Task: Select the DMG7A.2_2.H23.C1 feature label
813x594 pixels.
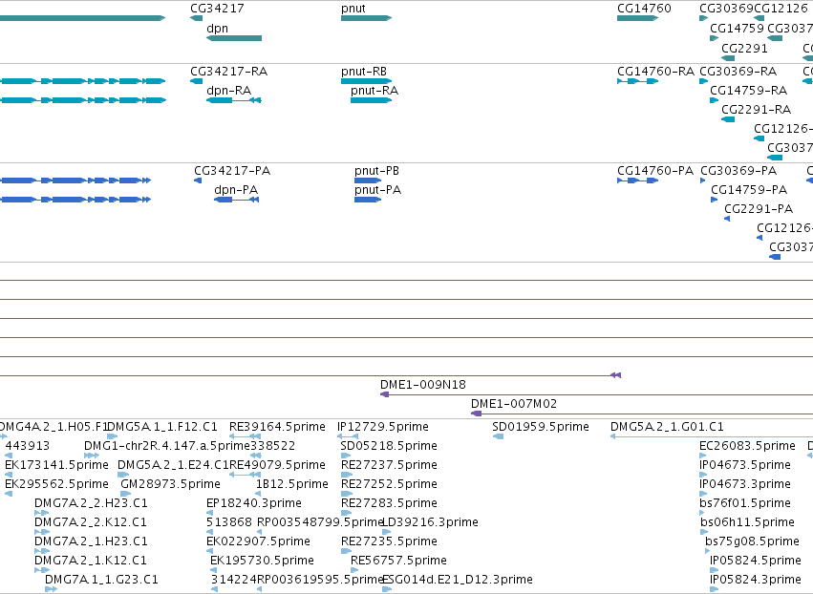Action: click(91, 504)
